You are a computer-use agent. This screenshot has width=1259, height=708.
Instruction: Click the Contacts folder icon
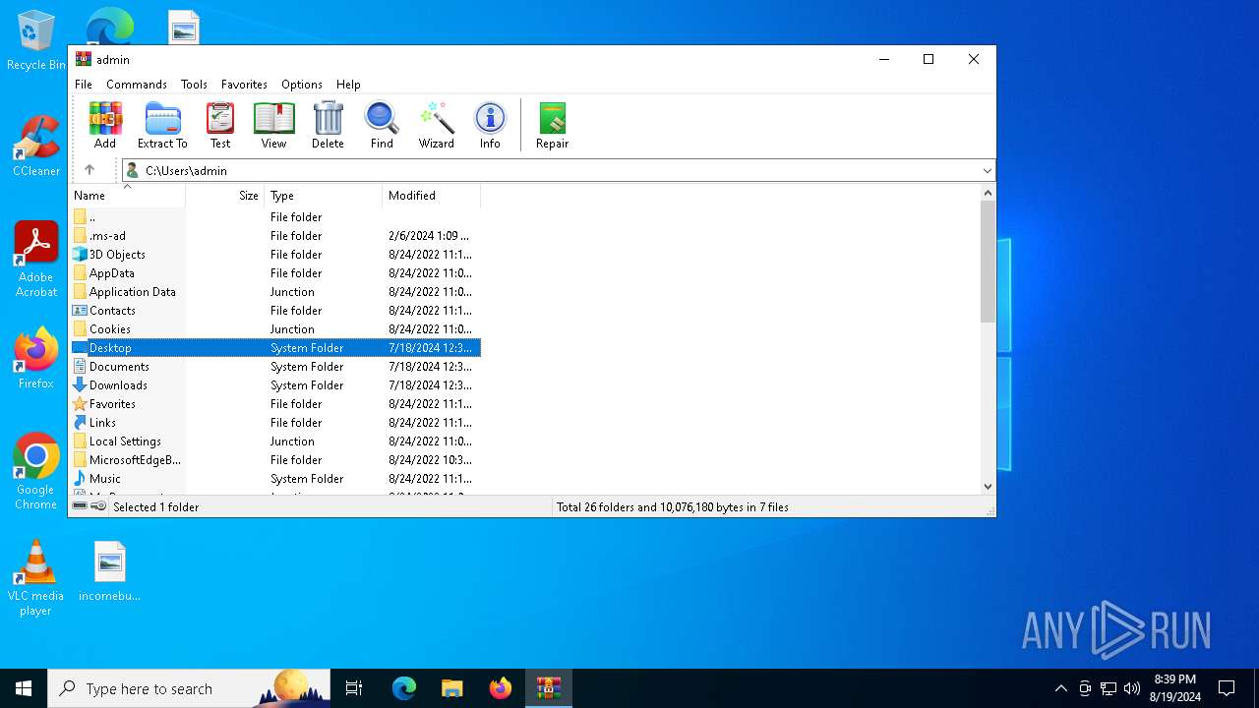tap(80, 311)
